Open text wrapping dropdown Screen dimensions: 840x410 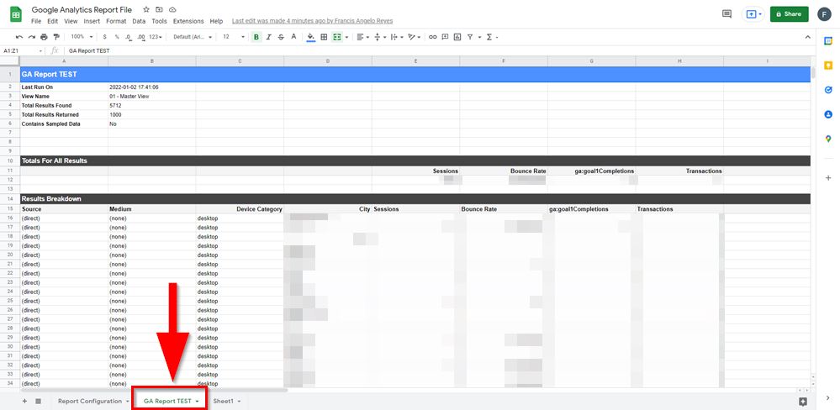coord(396,37)
